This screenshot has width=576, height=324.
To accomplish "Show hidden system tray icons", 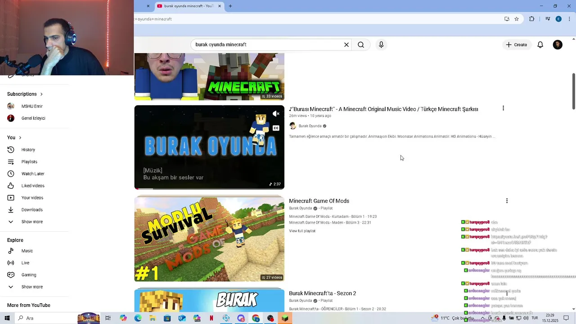I will coord(483,318).
